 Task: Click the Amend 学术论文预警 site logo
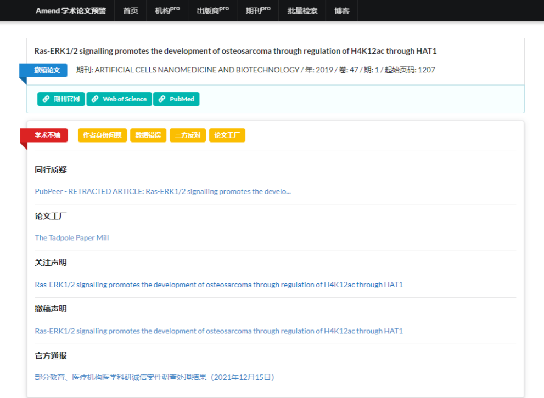71,11
